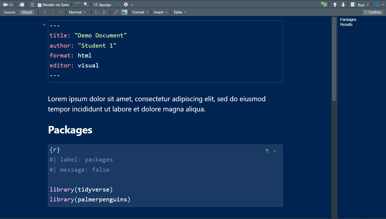The image size is (386, 219).
Task: Collapse the YAML header chevron
Action: tap(44, 25)
